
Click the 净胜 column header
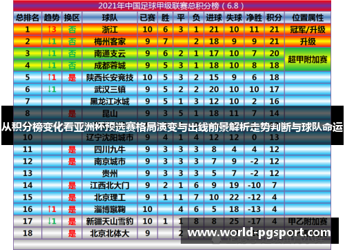(x=254, y=17)
